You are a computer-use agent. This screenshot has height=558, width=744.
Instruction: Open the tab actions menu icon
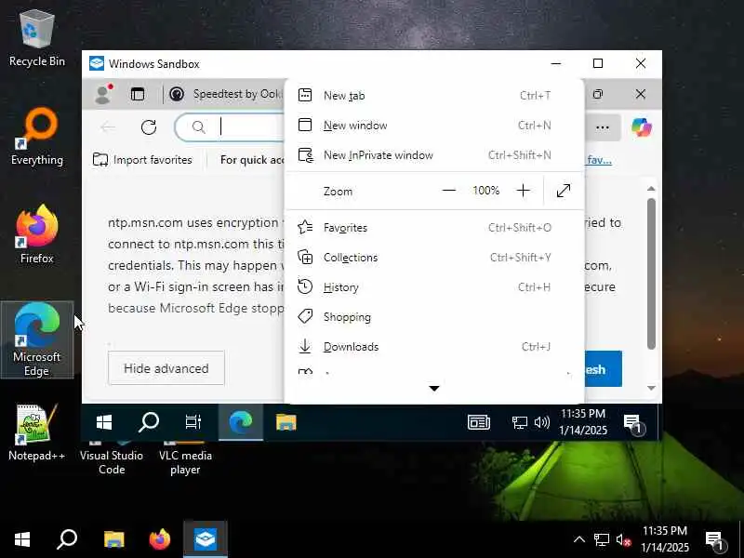[x=138, y=94]
